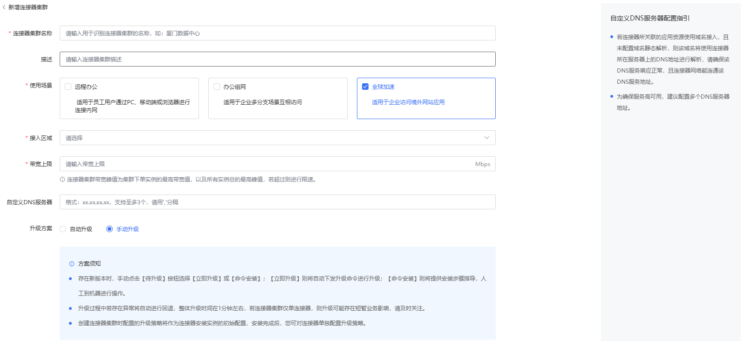Check the 办公组网 checkbox
Image resolution: width=745 pixels, height=341 pixels.
tap(217, 87)
